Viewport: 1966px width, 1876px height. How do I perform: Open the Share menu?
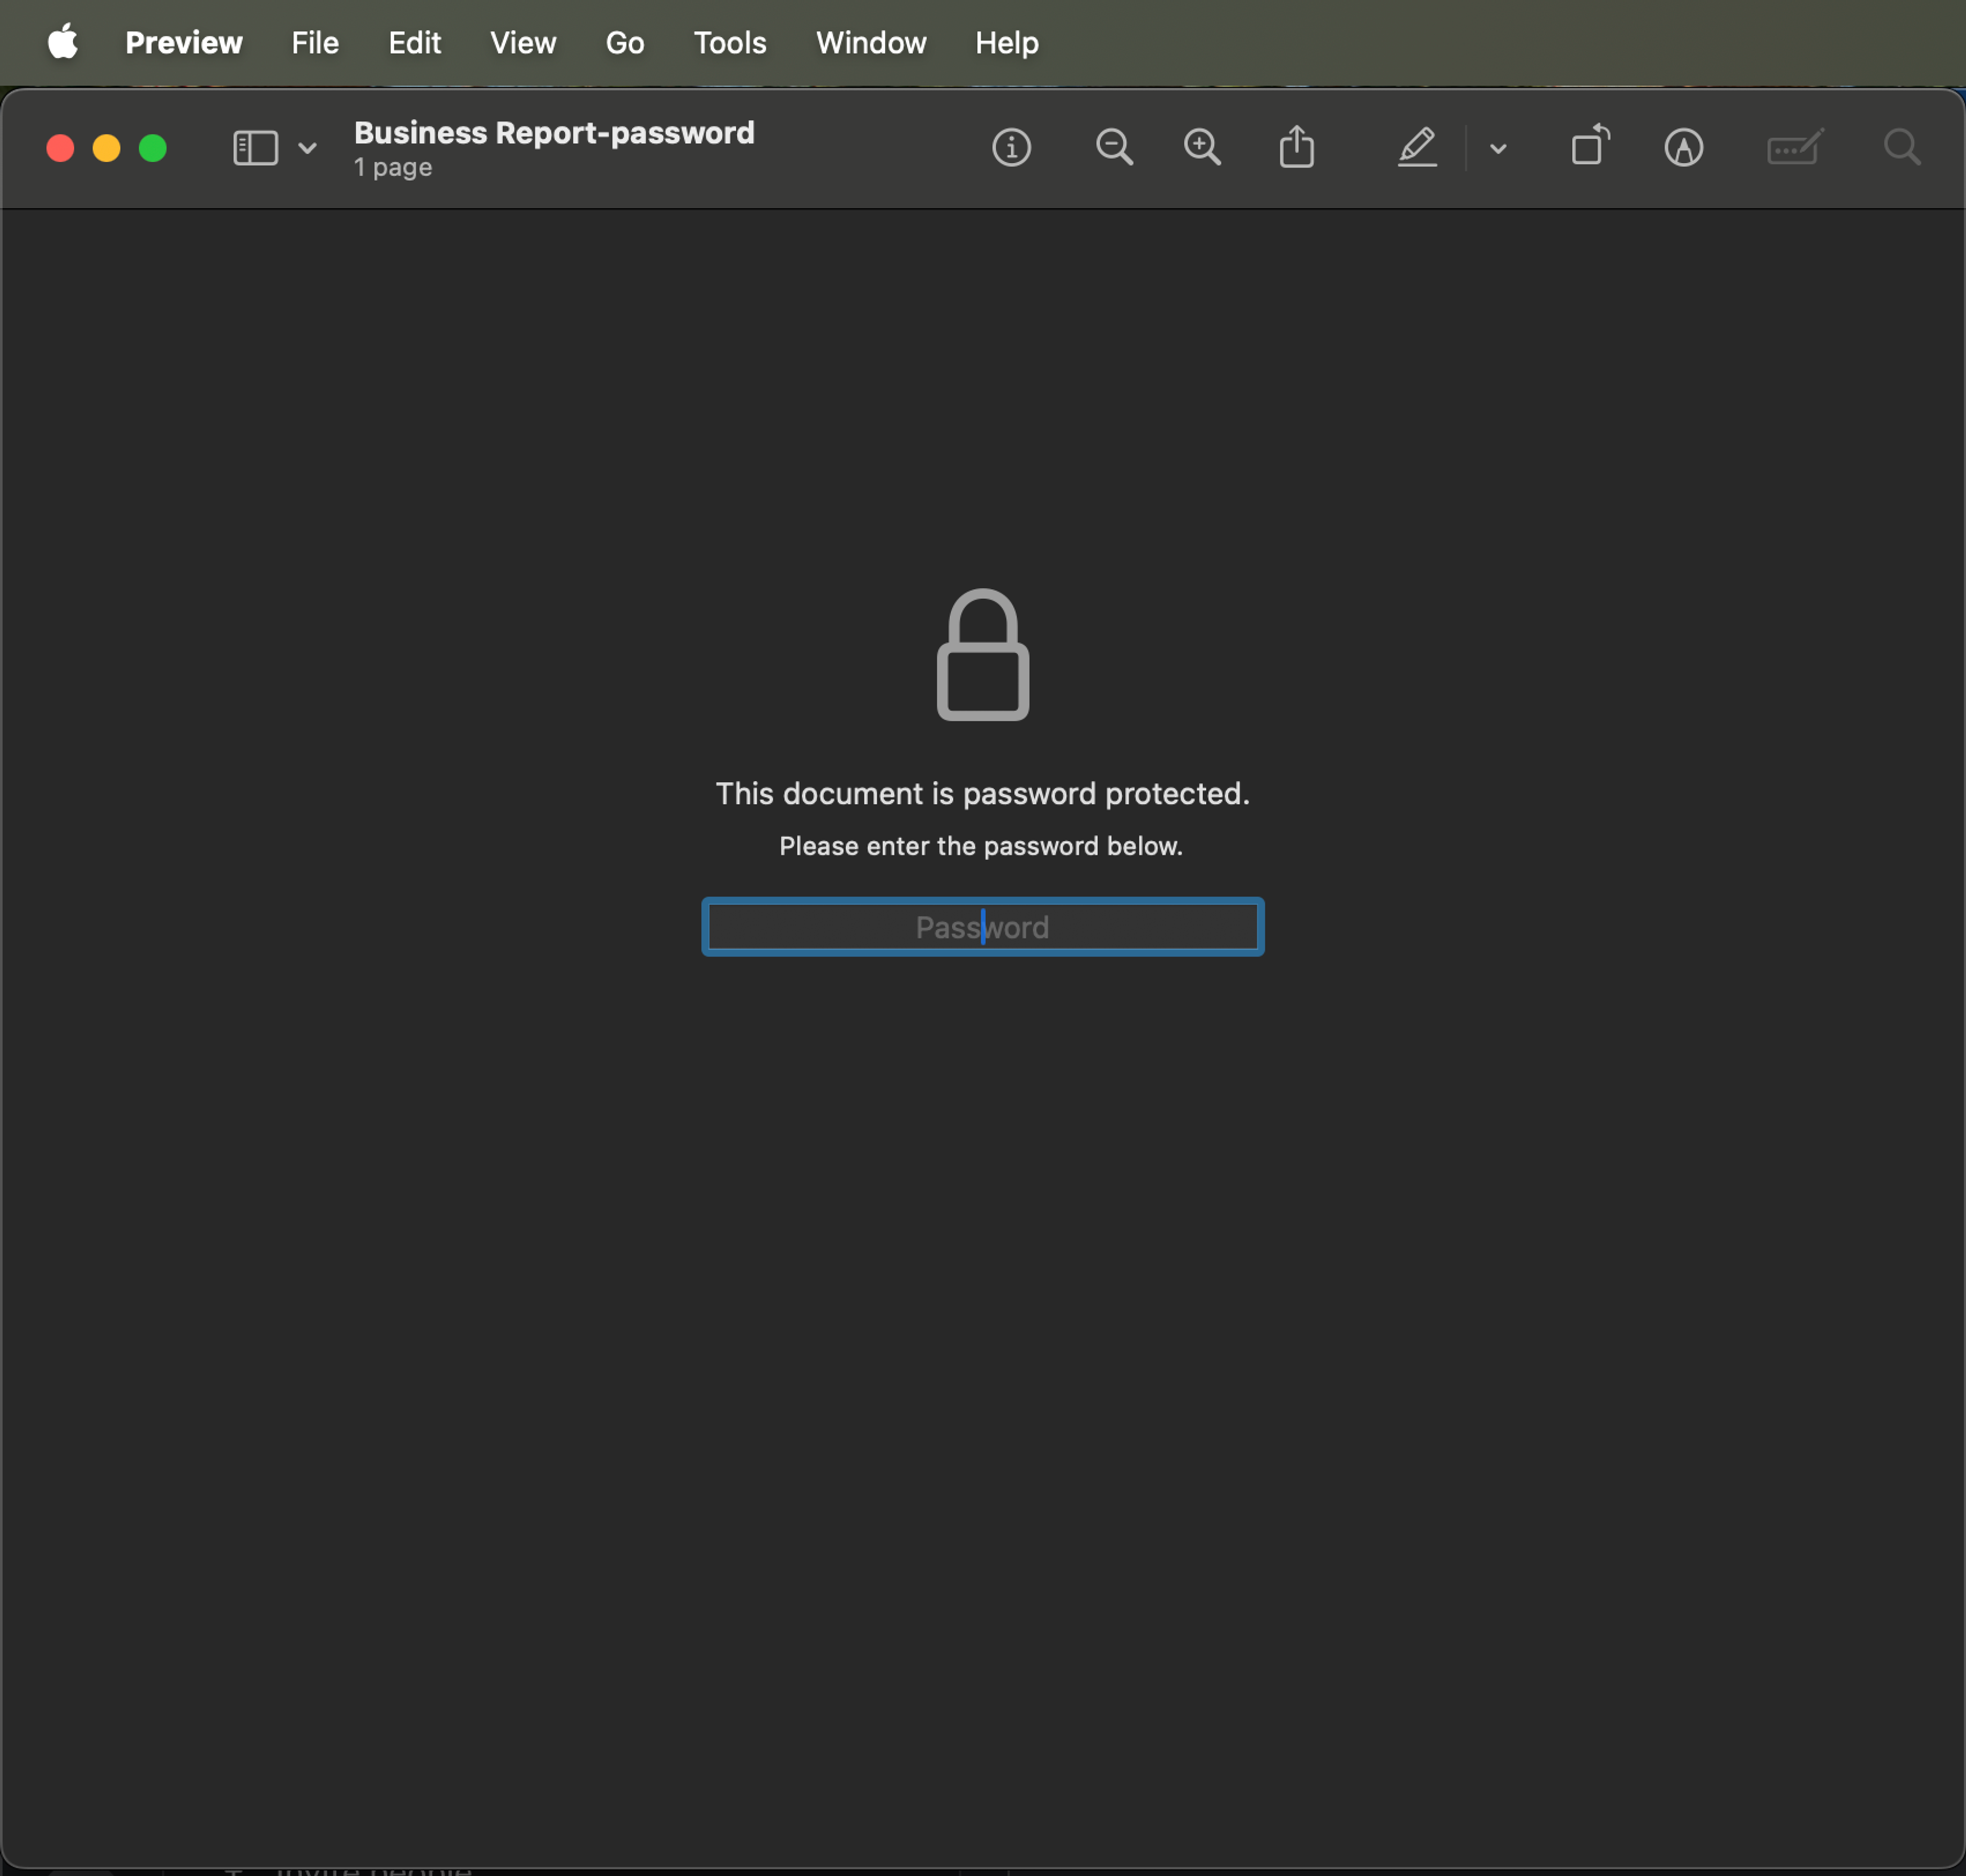click(x=1297, y=147)
